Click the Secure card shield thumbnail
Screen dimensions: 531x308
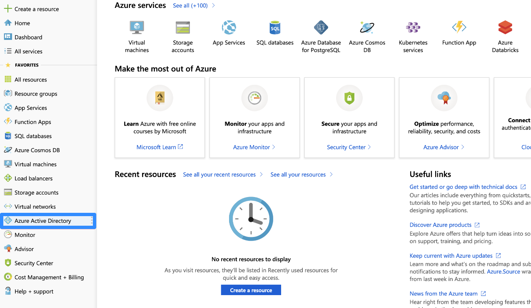pyautogui.click(x=349, y=98)
